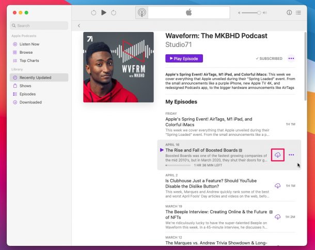
Task: Click the Play Episode button
Action: 184,58
